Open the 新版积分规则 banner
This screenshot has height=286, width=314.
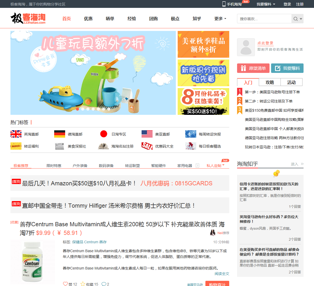pos(203,73)
